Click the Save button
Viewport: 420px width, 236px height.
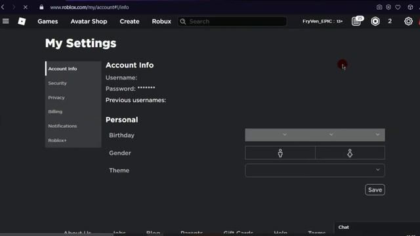[375, 189]
